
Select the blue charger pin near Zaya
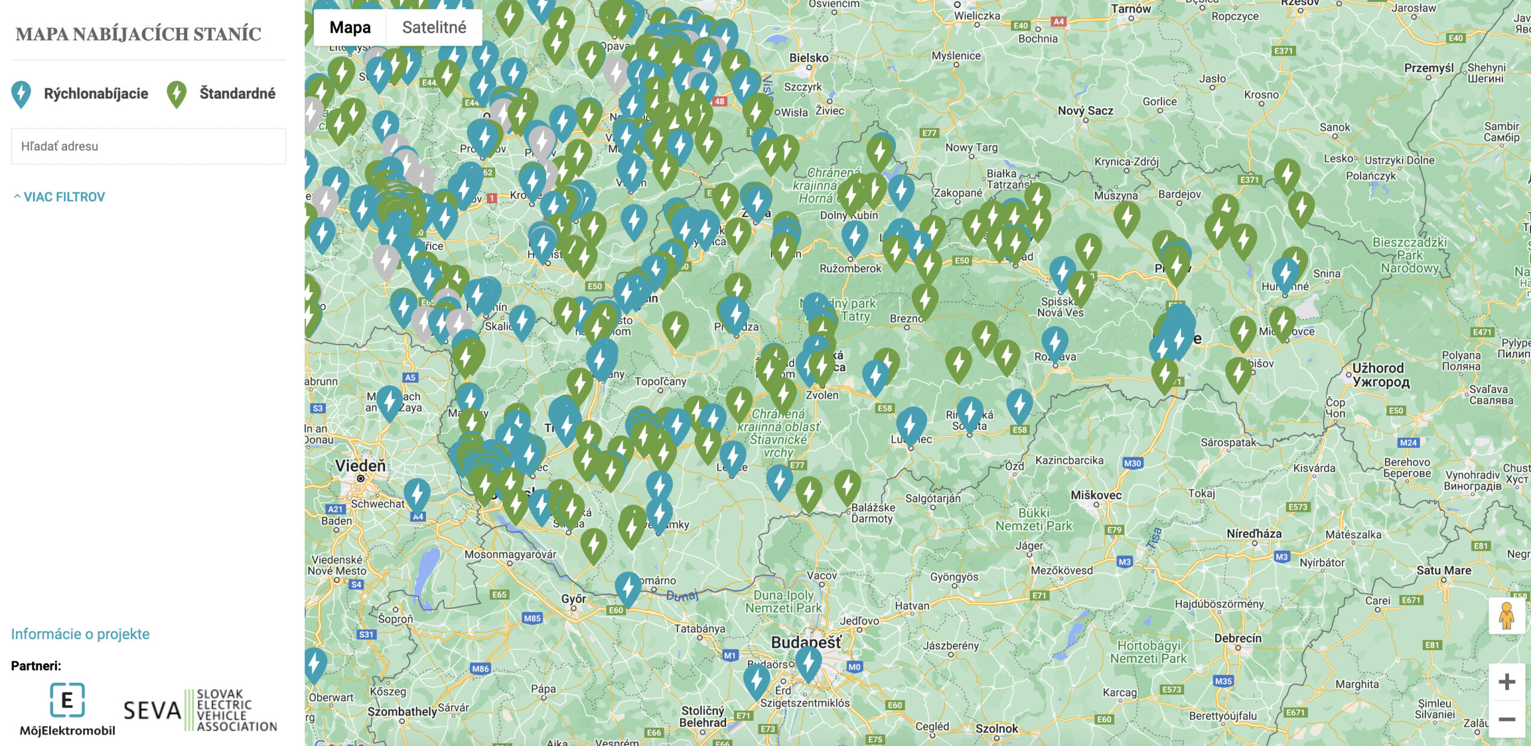pyautogui.click(x=389, y=402)
